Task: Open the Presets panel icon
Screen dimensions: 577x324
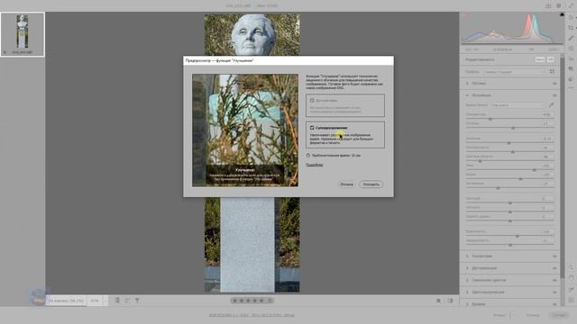Action: tap(571, 79)
